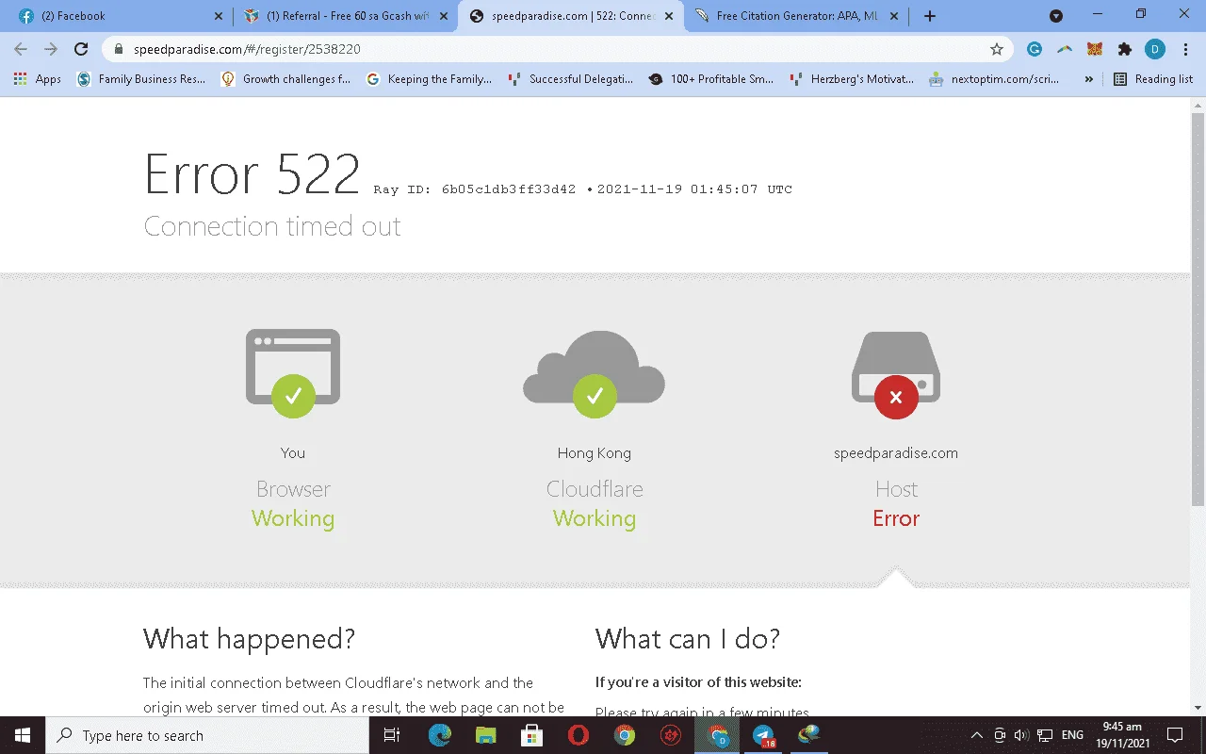The image size is (1206, 754).
Task: View site info via the lock icon
Action: pos(118,49)
